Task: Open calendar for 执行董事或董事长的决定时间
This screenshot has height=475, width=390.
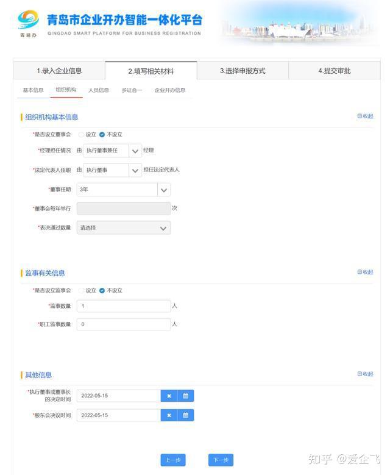Action: click(x=186, y=396)
